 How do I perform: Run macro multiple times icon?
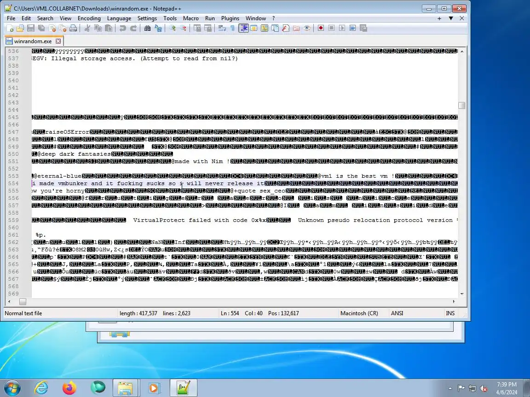pos(353,28)
